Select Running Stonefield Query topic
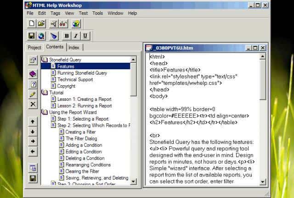This screenshot has height=198, width=294. click(x=82, y=73)
